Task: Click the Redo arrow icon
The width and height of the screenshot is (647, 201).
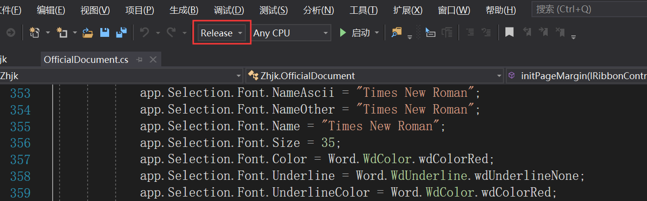Action: (171, 33)
